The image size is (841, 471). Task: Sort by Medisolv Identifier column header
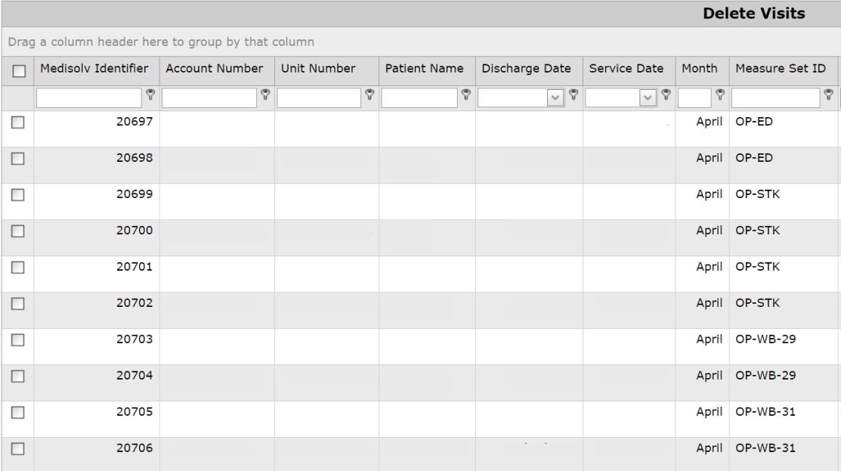click(x=94, y=69)
